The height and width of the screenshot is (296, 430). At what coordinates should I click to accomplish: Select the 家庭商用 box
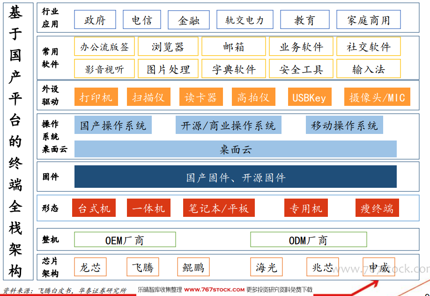coord(369,20)
